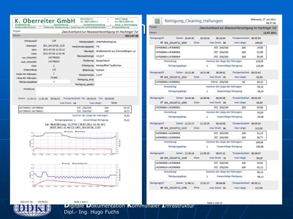Click the start time 12:38:18
This screenshot has height=219, width=293.
coord(189,153)
